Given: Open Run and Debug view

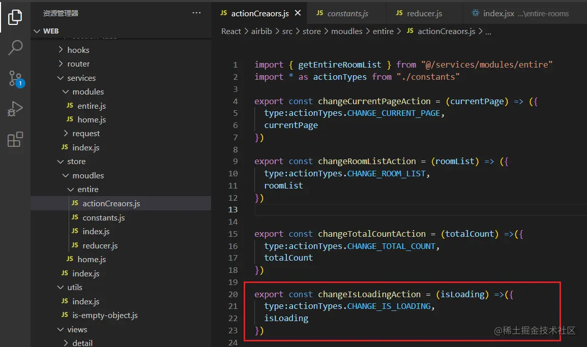Looking at the screenshot, I should pyautogui.click(x=15, y=109).
